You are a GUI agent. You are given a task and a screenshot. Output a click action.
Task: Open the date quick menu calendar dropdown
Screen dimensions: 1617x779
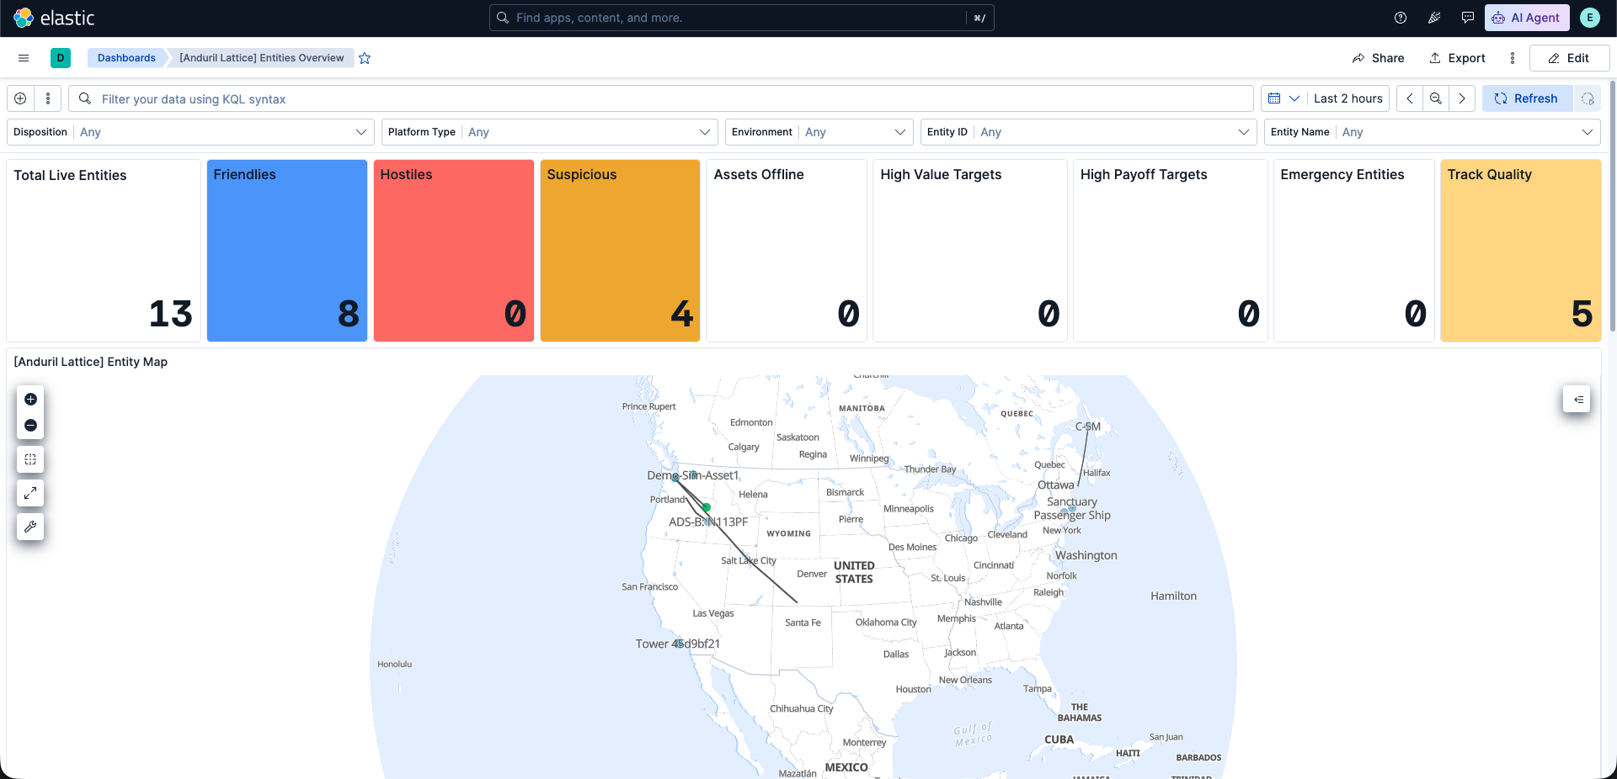point(1283,98)
